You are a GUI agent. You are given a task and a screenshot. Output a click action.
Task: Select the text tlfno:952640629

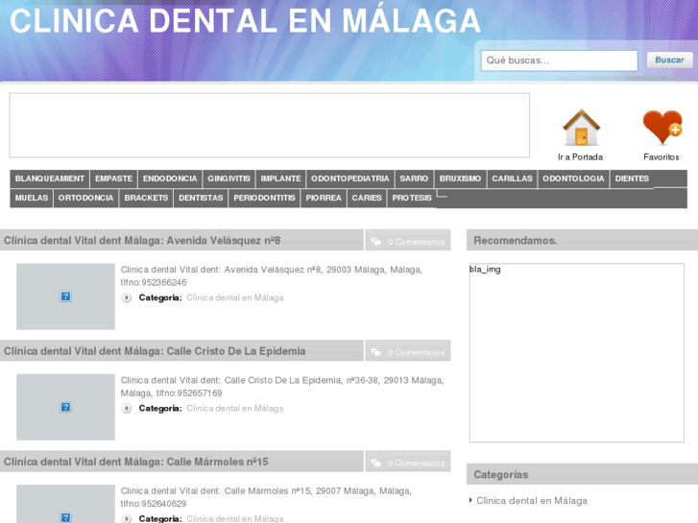click(154, 504)
